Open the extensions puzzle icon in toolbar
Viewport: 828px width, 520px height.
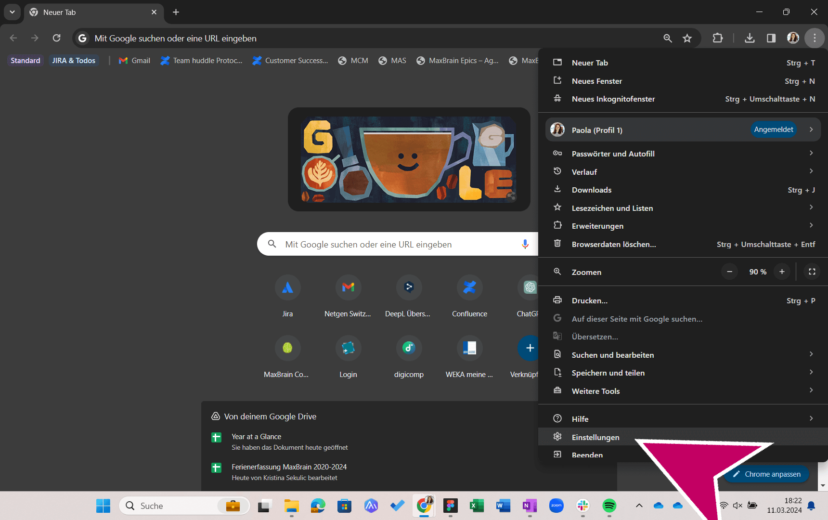point(717,38)
